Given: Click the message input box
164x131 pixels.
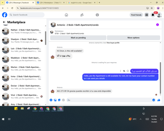Looking at the screenshot, I should pyautogui.click(x=109, y=100).
